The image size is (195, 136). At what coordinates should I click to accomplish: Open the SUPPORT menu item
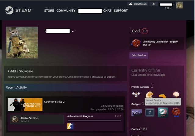click(121, 11)
